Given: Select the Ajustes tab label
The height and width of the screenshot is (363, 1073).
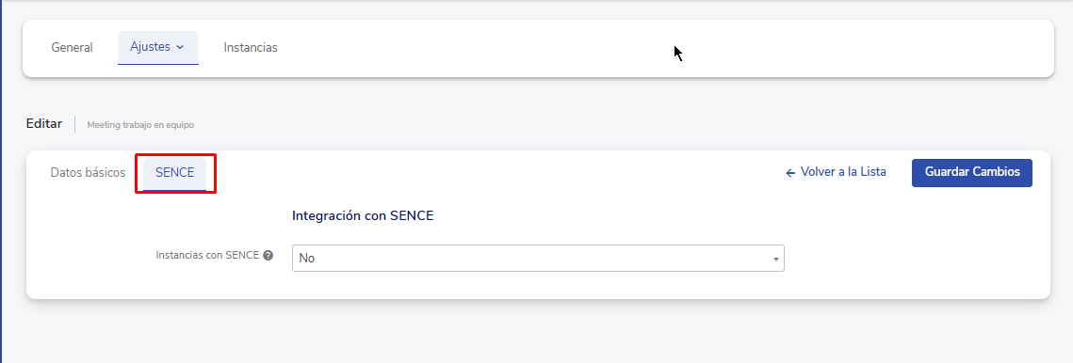Looking at the screenshot, I should click(x=150, y=47).
